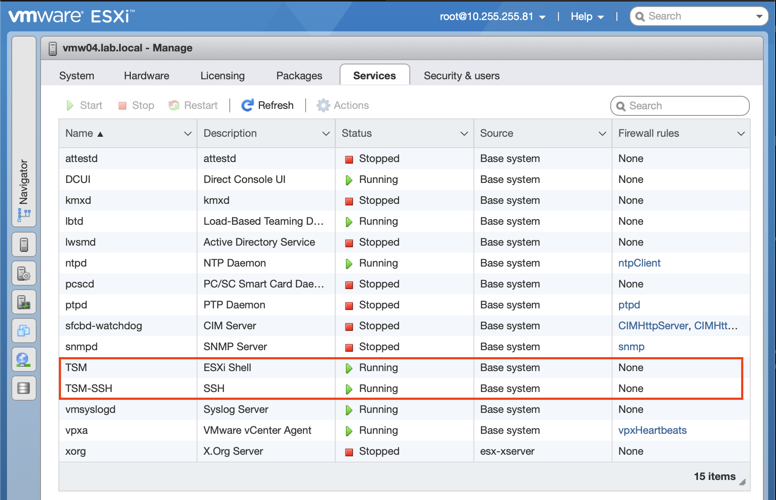Click the Start service toolbar button
This screenshot has height=500, width=776.
[x=84, y=105]
